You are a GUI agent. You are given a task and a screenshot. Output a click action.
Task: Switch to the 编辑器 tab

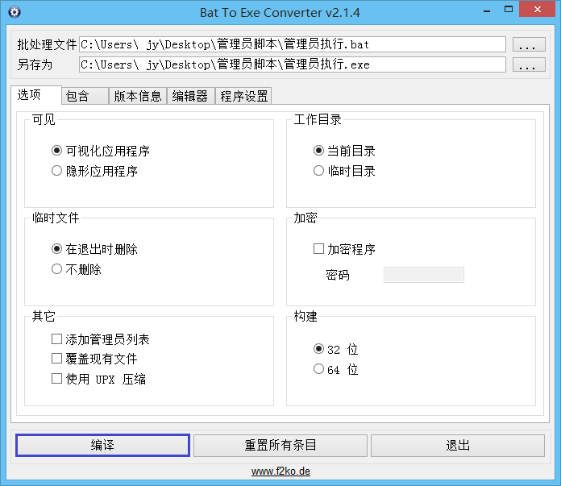click(191, 96)
